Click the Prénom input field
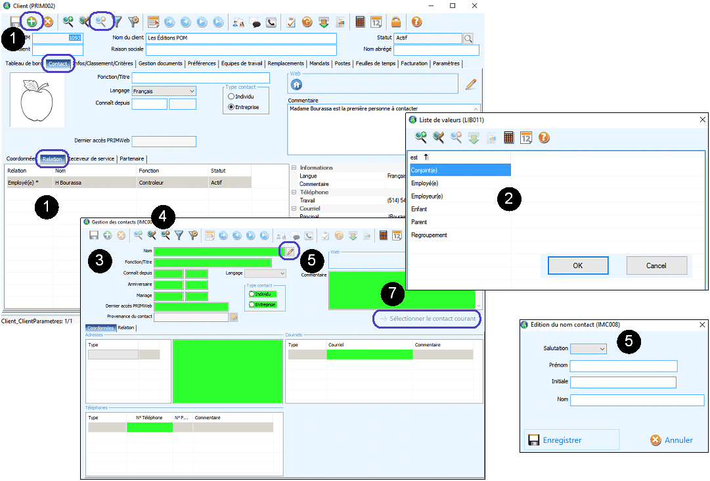The image size is (710, 481). [x=623, y=366]
